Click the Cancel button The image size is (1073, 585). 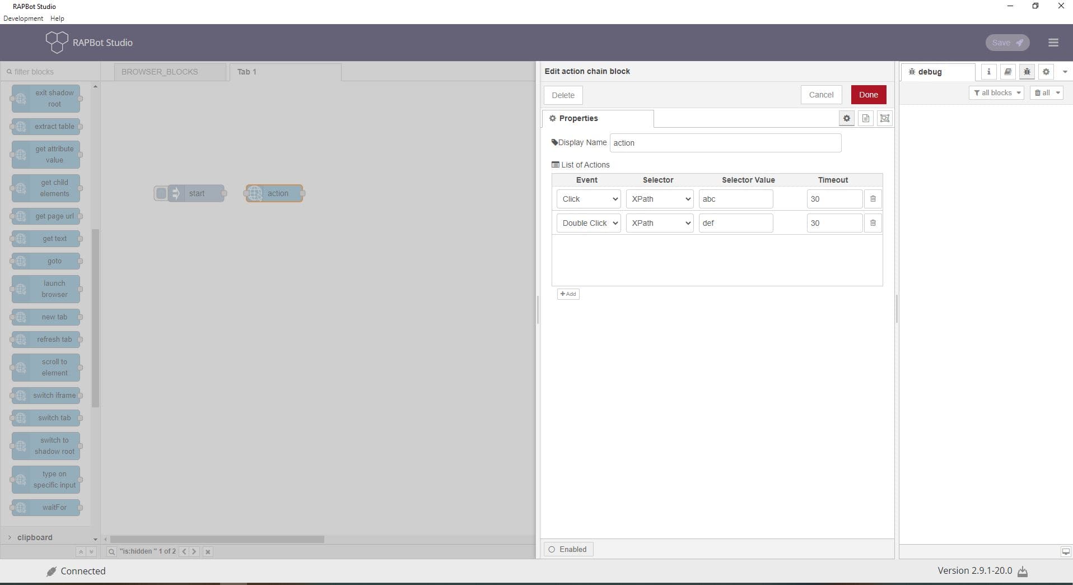pyautogui.click(x=821, y=95)
